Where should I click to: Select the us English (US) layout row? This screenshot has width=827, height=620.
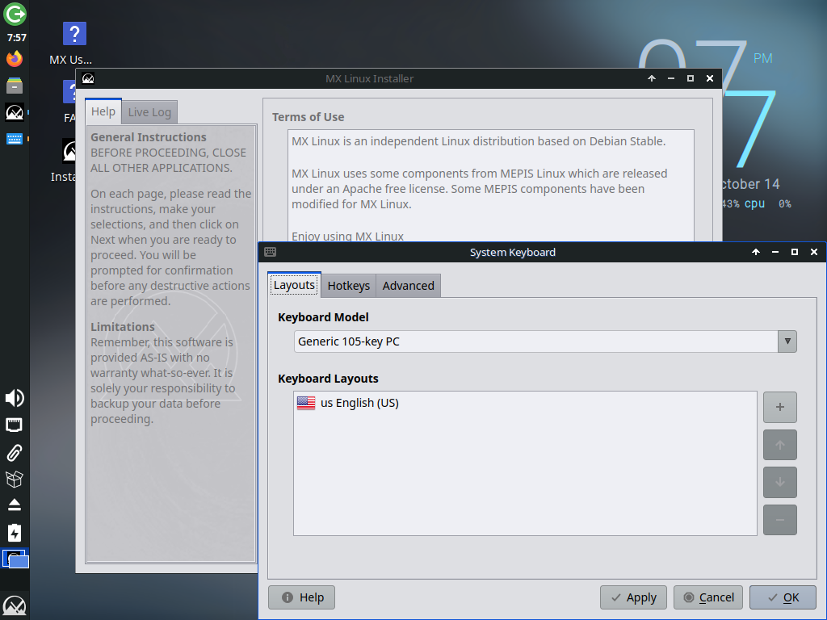(x=525, y=403)
